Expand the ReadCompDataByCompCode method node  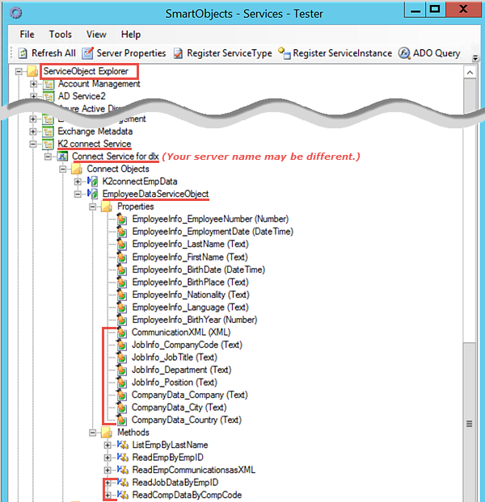point(108,495)
